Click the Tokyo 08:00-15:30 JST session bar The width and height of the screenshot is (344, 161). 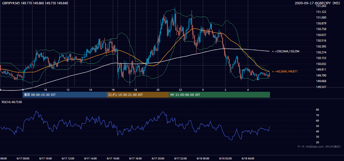(x=65, y=95)
